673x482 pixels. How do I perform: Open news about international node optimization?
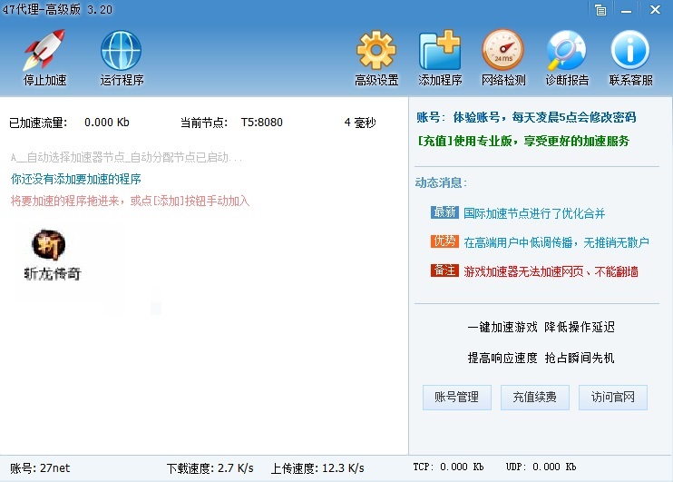tap(533, 213)
